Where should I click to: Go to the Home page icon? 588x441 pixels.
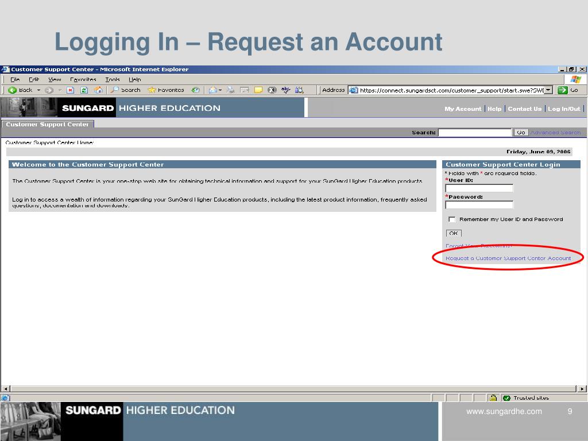tap(98, 90)
